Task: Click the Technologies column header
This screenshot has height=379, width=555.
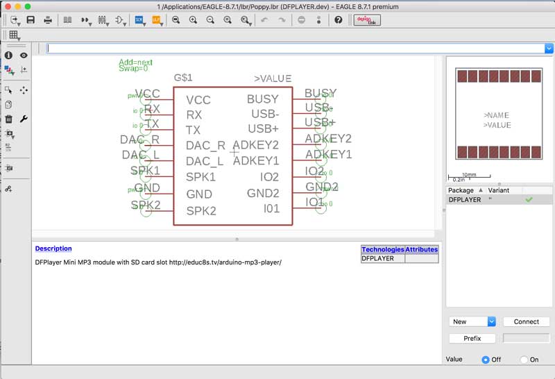Action: click(x=383, y=249)
